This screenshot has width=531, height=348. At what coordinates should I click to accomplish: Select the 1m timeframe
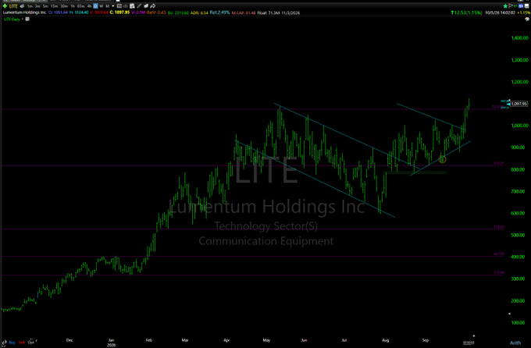pyautogui.click(x=30, y=6)
